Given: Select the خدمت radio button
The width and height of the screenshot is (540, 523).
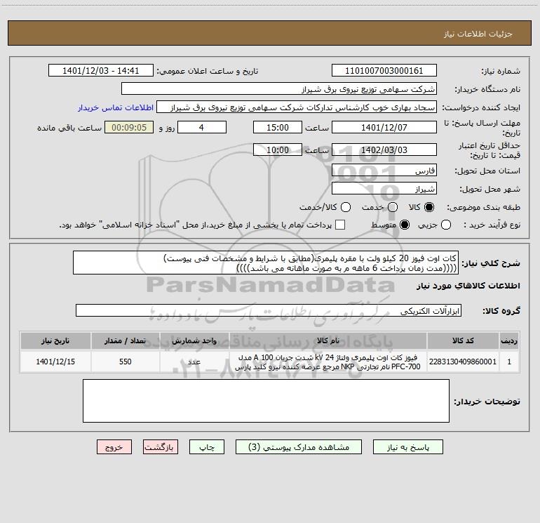Looking at the screenshot, I should (393, 207).
